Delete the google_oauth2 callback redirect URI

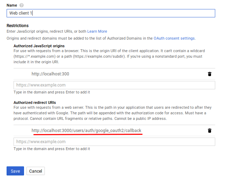click(210, 131)
